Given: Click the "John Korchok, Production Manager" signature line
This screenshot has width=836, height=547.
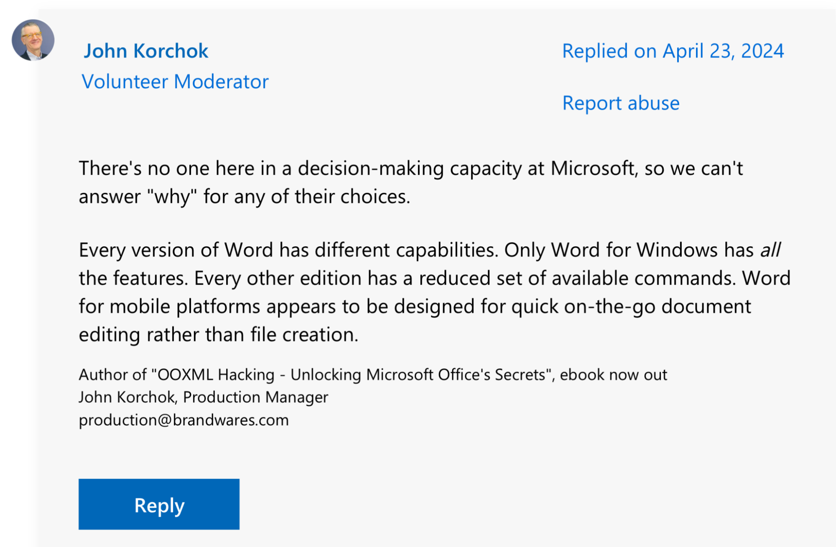Looking at the screenshot, I should pyautogui.click(x=203, y=397).
